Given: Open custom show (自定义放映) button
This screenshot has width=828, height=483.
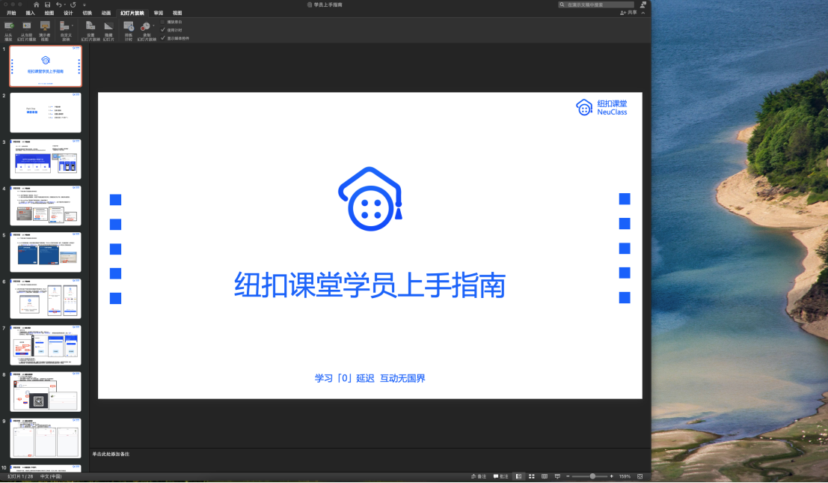Looking at the screenshot, I should pos(65,31).
